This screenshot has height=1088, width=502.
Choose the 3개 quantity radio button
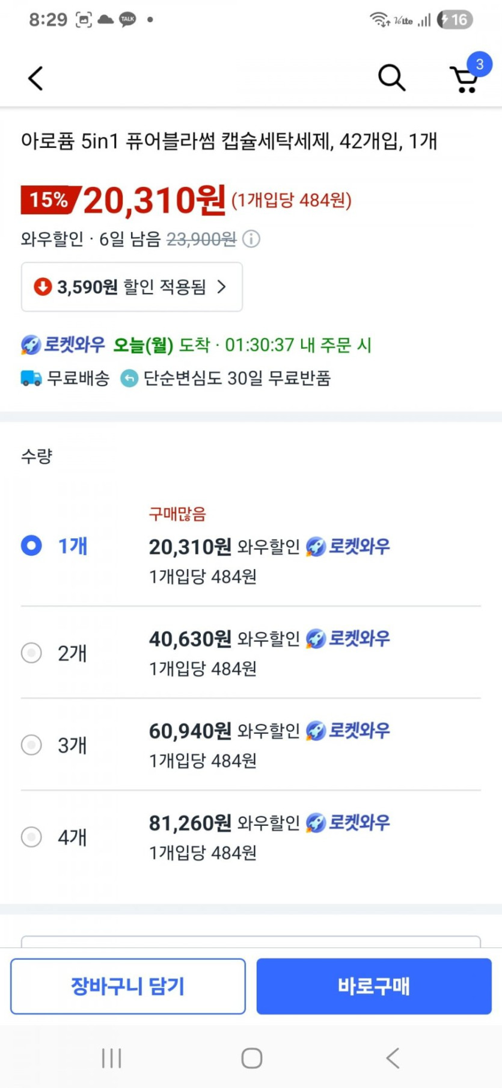tap(32, 745)
